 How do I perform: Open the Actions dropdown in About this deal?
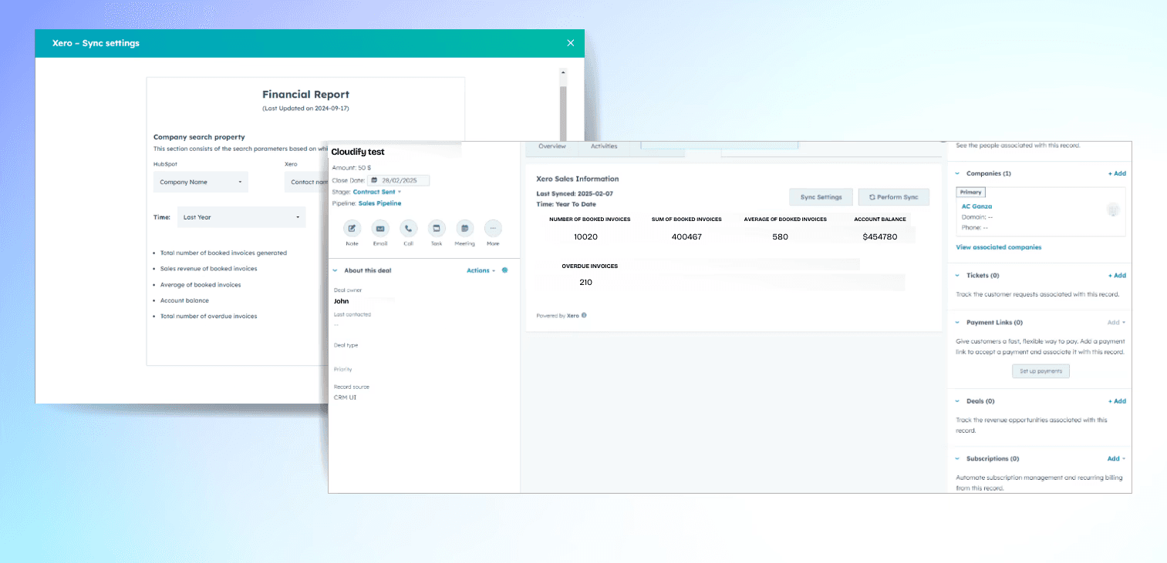click(481, 270)
